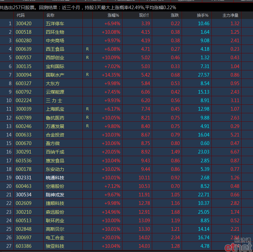Select stock code 300094
Viewport: 253px width, 252px height.
pos(24,75)
